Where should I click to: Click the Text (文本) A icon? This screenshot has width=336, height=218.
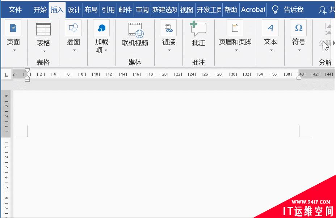270,28
